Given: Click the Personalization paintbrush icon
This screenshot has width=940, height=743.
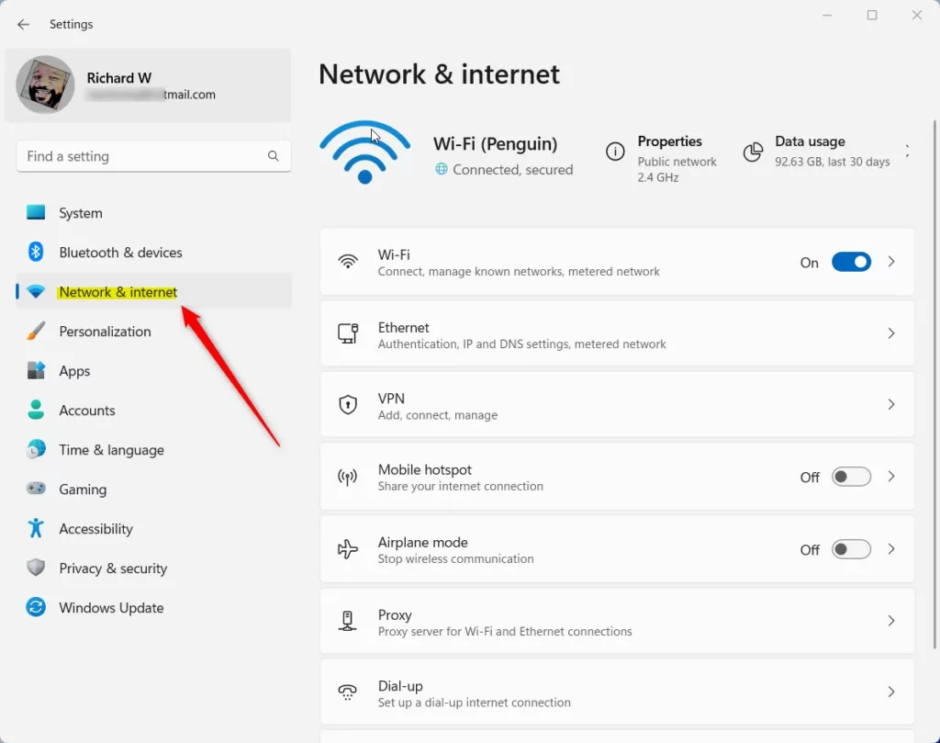Looking at the screenshot, I should click(36, 332).
